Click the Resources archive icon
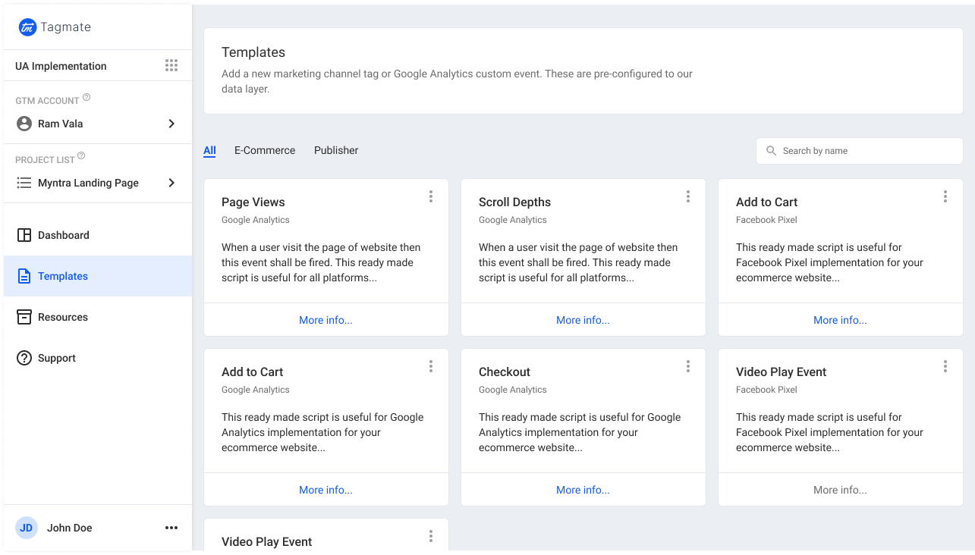The height and width of the screenshot is (555, 975). pyautogui.click(x=24, y=317)
